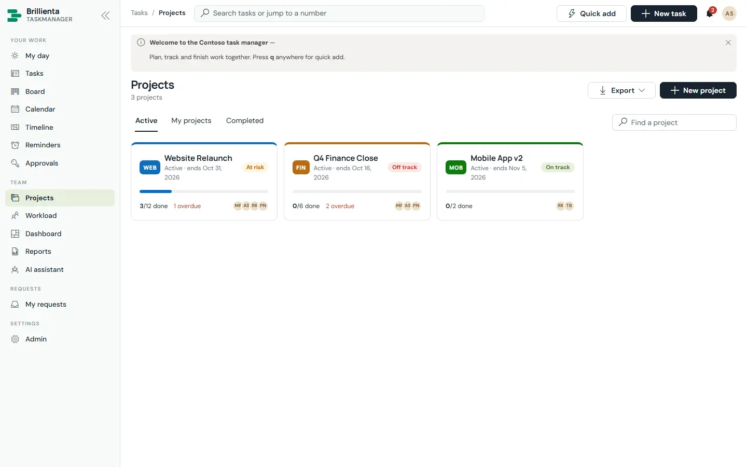The image size is (747, 467).
Task: Click the Brillienta logo icon
Action: 14,16
